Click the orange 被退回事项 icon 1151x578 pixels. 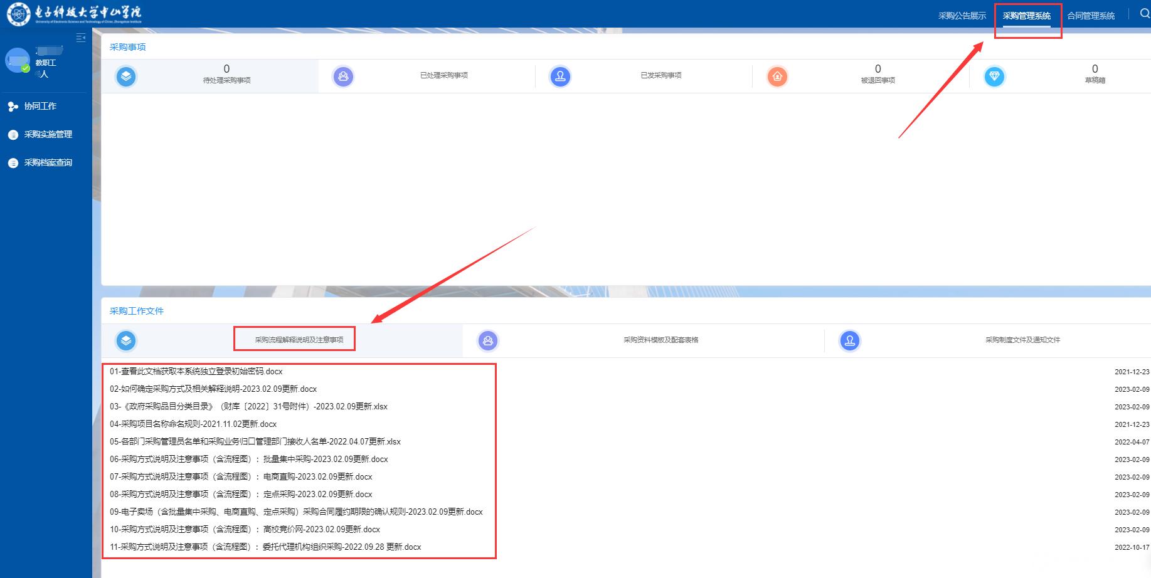(x=777, y=76)
